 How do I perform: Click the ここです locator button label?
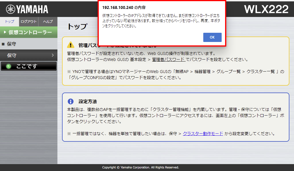coord(27,66)
